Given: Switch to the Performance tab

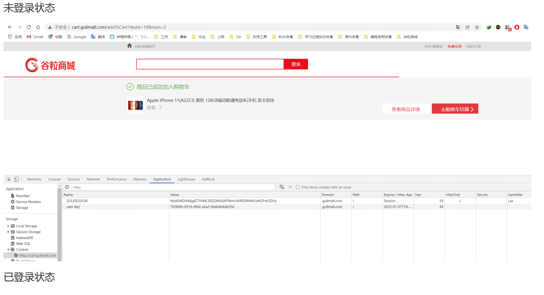Looking at the screenshot, I should [x=117, y=179].
